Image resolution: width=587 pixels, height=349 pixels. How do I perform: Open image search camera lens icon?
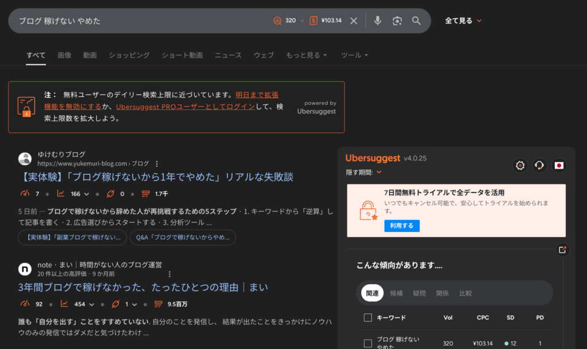[397, 21]
